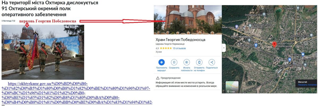Viewport: 318px width, 108px height.
Task: Click the Сохранить bookmark icon
Action: [174, 62]
